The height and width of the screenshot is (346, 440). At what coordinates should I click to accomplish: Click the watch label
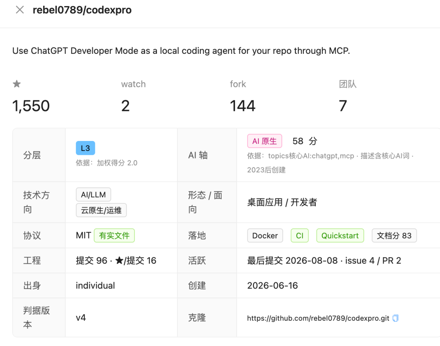(133, 84)
